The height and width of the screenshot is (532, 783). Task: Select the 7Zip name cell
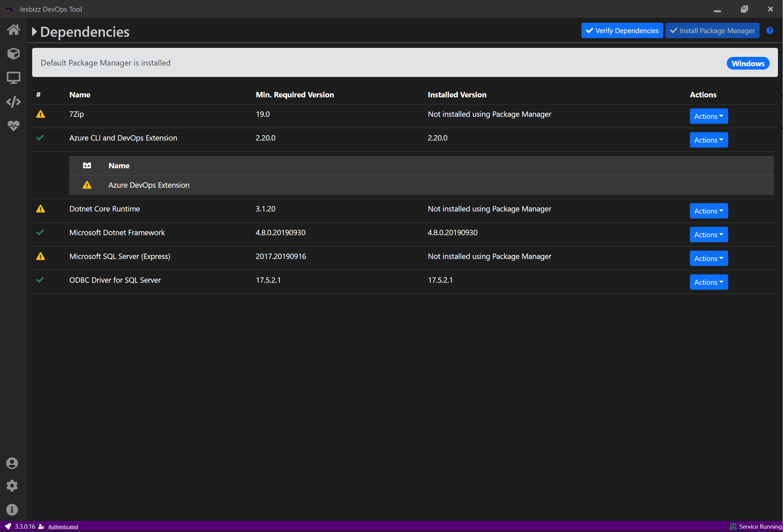coord(76,114)
